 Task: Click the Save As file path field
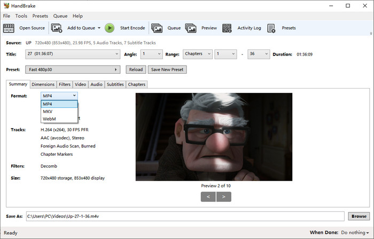coord(184,216)
